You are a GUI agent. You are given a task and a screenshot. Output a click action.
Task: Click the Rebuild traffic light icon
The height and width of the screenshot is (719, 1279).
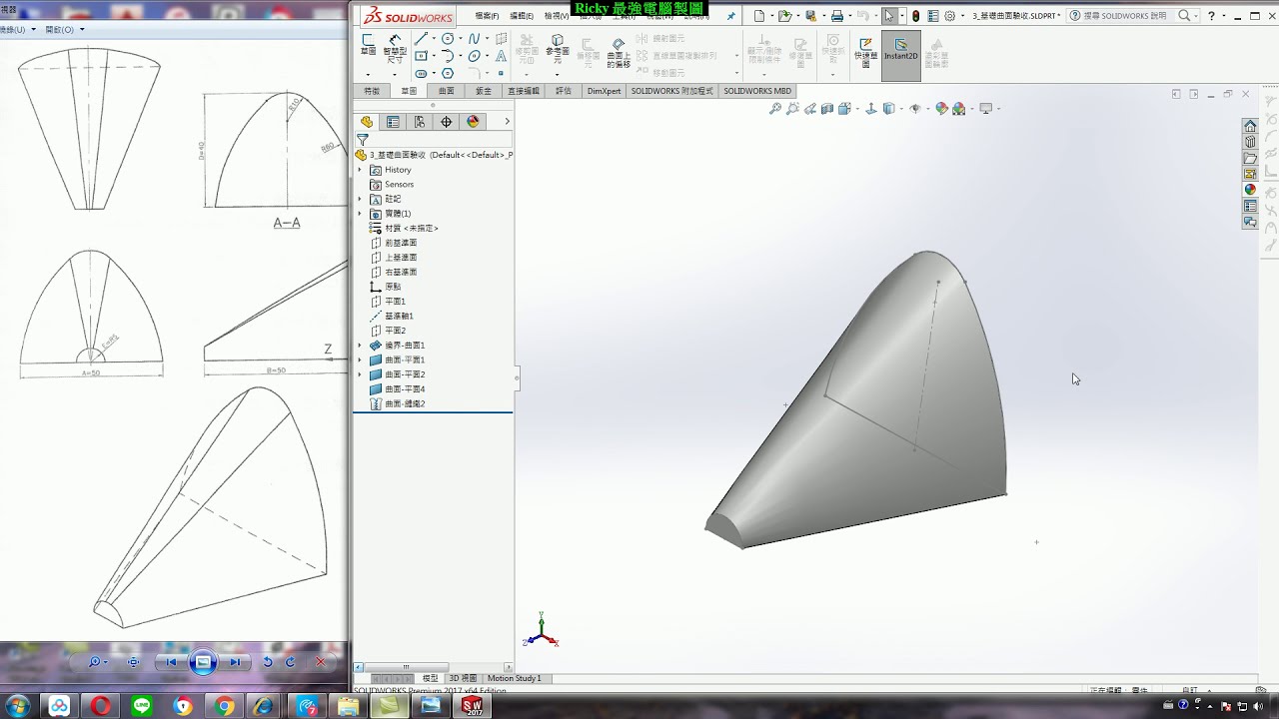click(916, 16)
